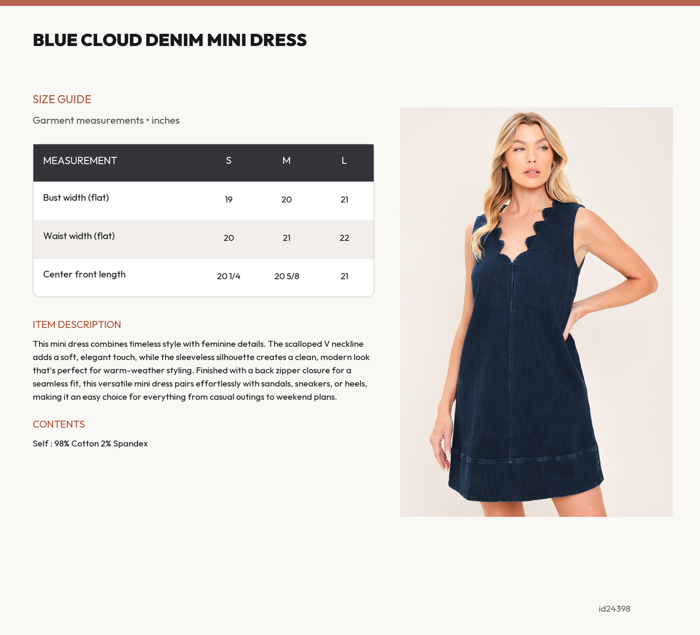700x635 pixels.
Task: Click the 'Center front length' row label
Action: (85, 274)
